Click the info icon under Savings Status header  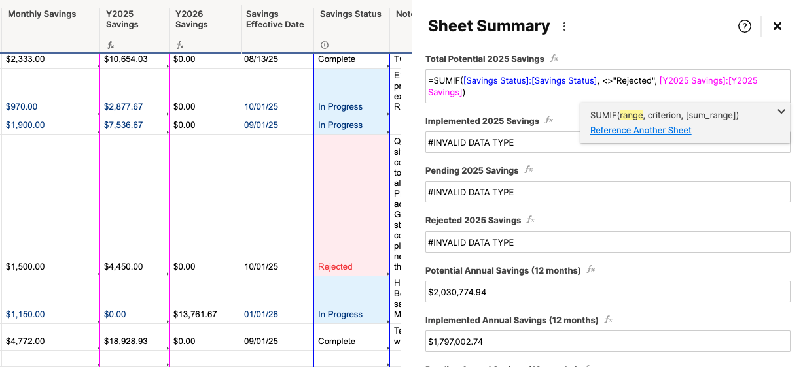coord(325,45)
